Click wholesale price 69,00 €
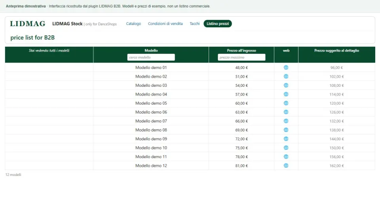 (x=241, y=130)
